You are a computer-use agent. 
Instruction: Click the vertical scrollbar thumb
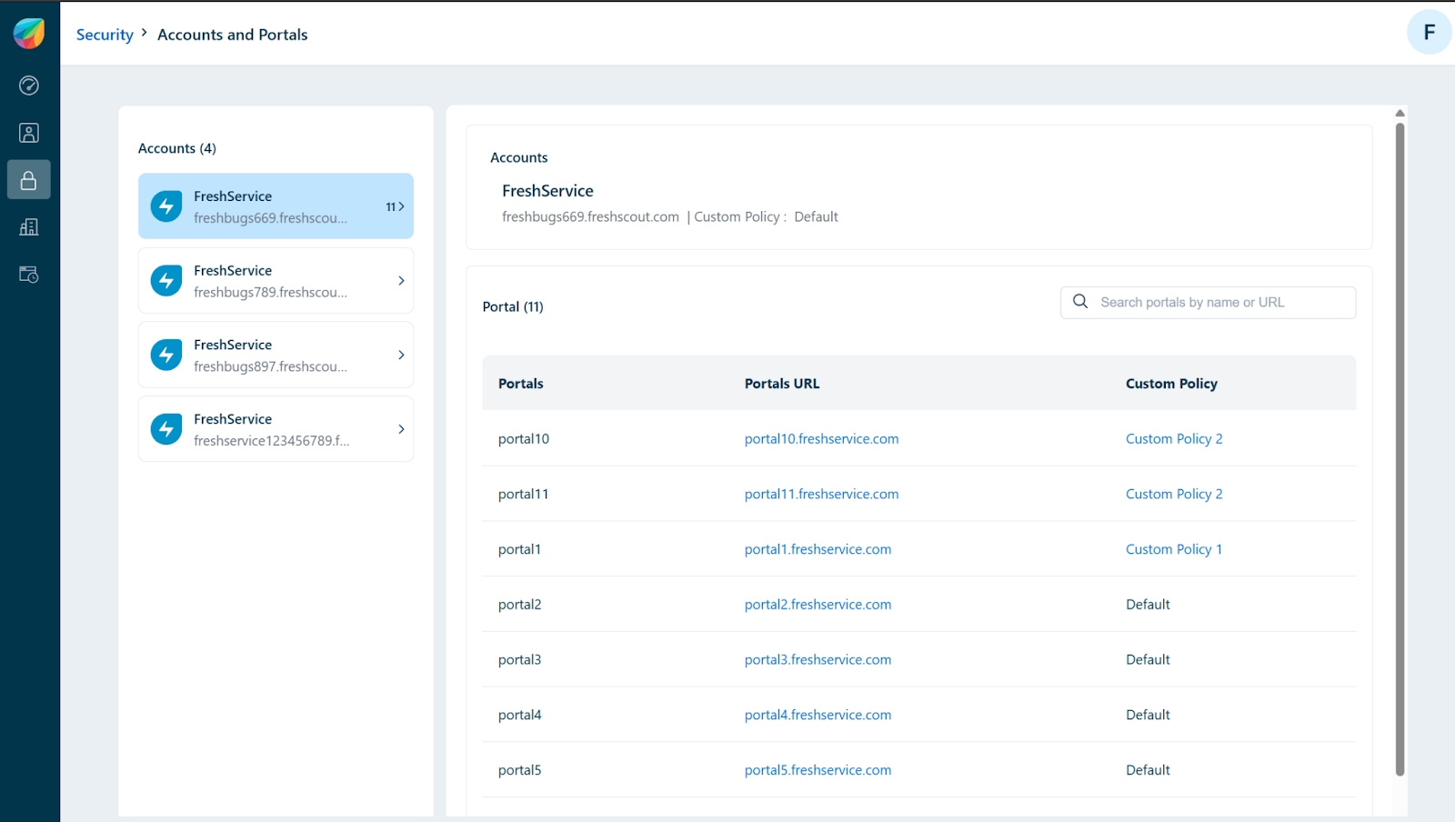tap(1400, 449)
